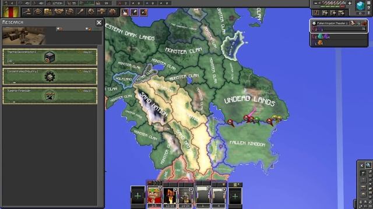Open the Diplomacy handshake icon
Screen dimensions: 373x209
pos(59,12)
